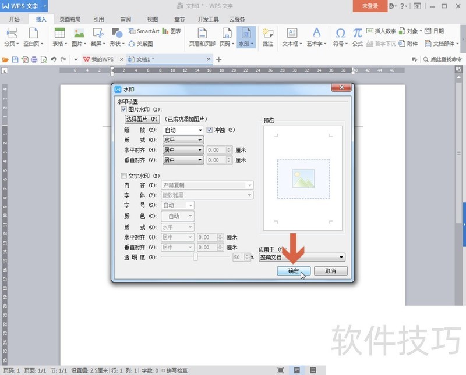Insert a 公式 formula
Image resolution: width=466 pixels, height=375 pixels.
click(358, 37)
